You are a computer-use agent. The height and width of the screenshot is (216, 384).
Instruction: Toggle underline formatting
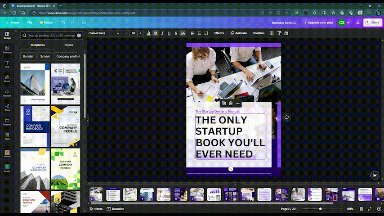[x=169, y=33]
